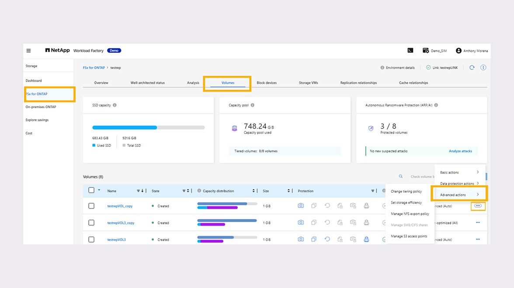Screen dimensions: 514x288
Task: Click the restore arrow icon for testrepVOL3
Action: click(327, 239)
